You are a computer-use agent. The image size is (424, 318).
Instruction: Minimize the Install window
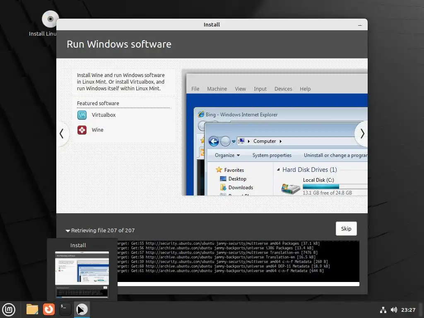pyautogui.click(x=360, y=25)
